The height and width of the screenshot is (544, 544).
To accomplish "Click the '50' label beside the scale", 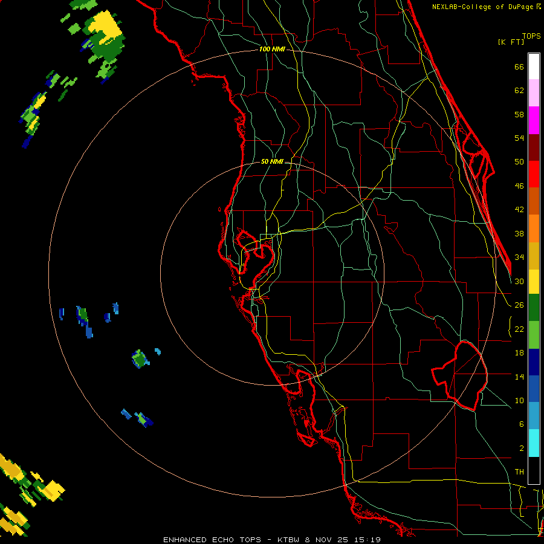I will (519, 162).
